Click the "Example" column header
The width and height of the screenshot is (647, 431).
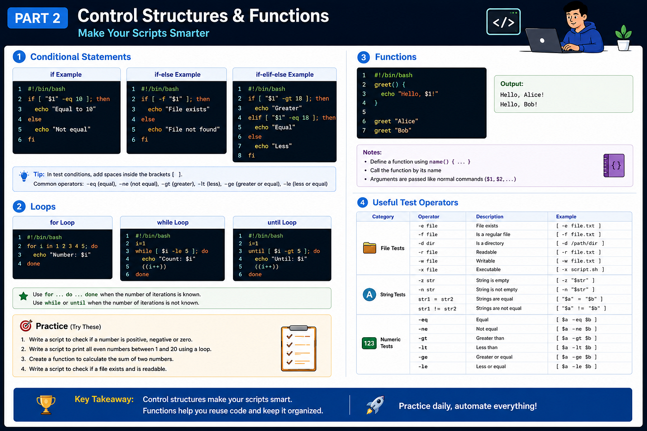(x=567, y=217)
